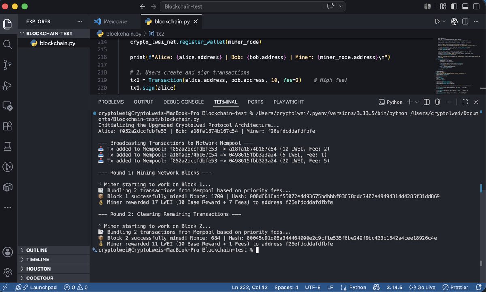Open the remote window indicator in status bar
The height and width of the screenshot is (292, 486).
[5, 287]
